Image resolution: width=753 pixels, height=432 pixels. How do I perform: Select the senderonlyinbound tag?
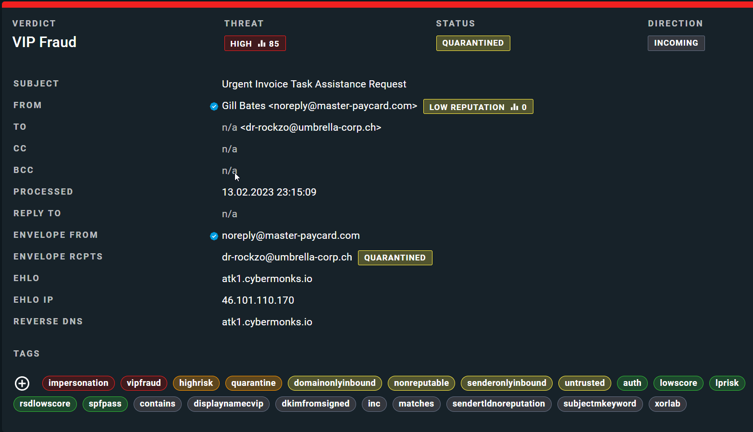point(506,383)
